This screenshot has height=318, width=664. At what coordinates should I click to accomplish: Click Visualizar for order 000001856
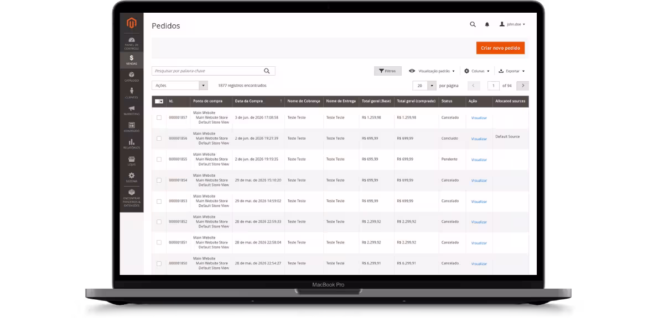click(479, 139)
